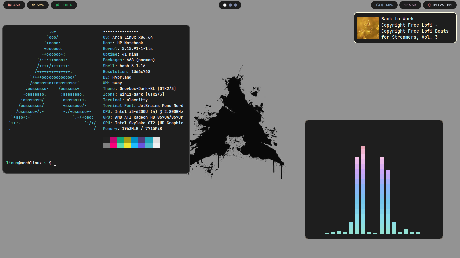Click the "Uptime: 41 mins" line
This screenshot has height=258, width=460.
[121, 54]
